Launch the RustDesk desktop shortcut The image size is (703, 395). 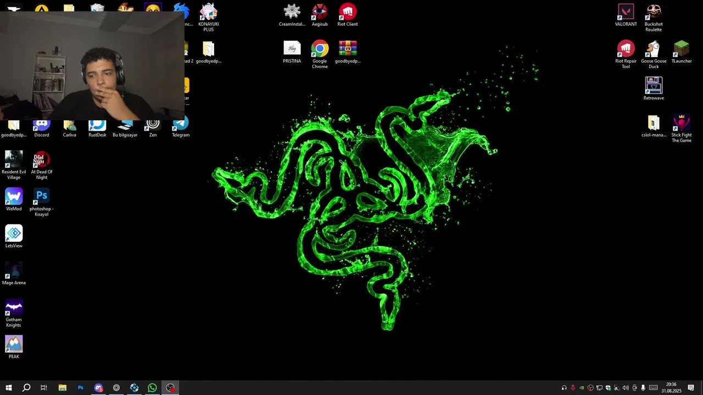pyautogui.click(x=97, y=129)
